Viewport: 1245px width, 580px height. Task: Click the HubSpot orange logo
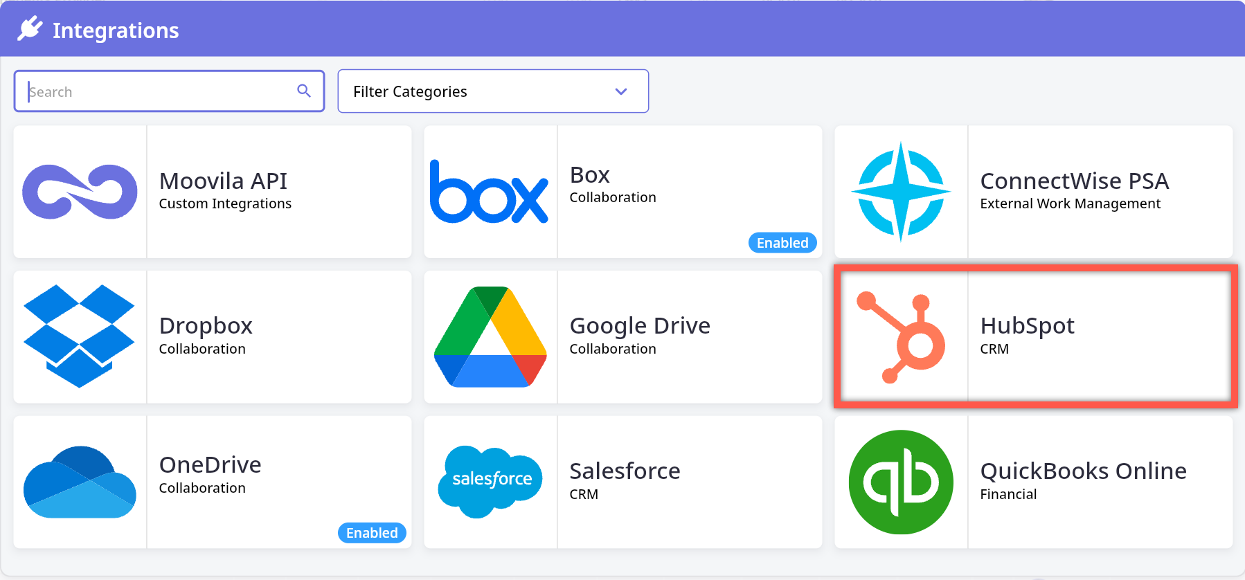(x=902, y=338)
